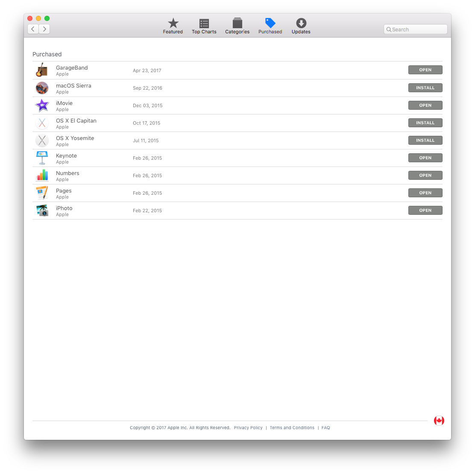Click the macOS Sierra mountain icon
Image resolution: width=475 pixels, height=474 pixels.
(42, 88)
